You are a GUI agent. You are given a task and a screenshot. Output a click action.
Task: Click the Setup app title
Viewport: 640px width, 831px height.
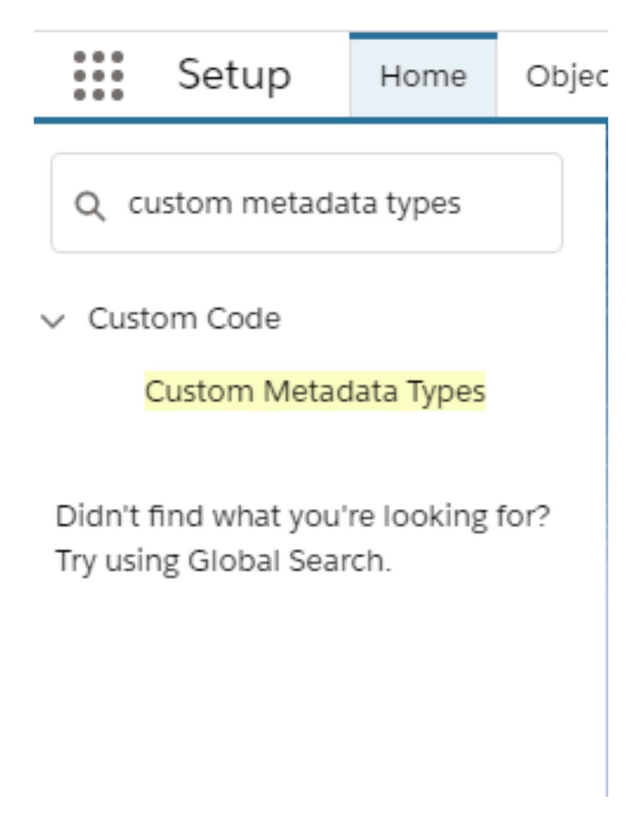[x=234, y=76]
